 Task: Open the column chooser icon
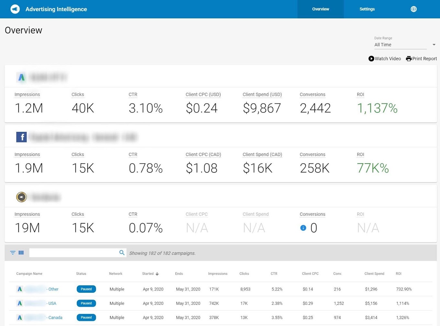(x=21, y=253)
